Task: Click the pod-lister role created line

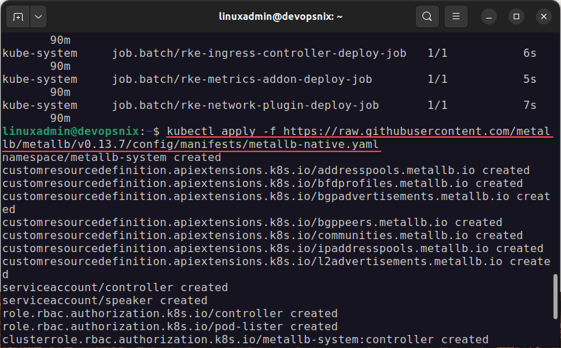Action: 169,327
